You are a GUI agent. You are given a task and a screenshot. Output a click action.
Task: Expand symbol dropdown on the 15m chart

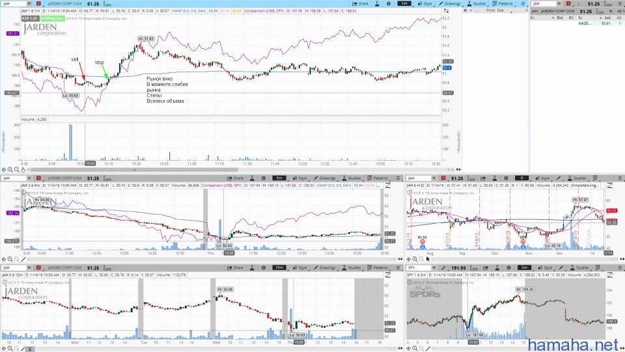pos(29,267)
